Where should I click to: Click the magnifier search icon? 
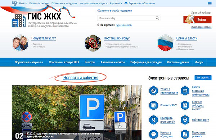pos(157,18)
